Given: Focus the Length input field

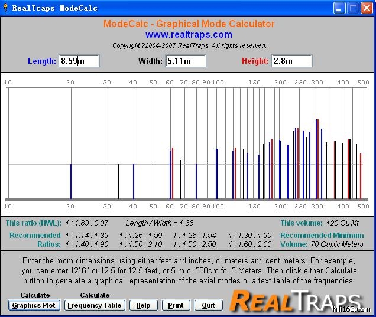Looking at the screenshot, I should click(79, 61).
